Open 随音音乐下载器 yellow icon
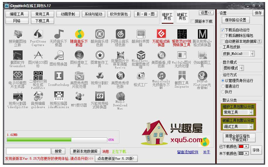The height and width of the screenshot is (167, 268). click(79, 34)
